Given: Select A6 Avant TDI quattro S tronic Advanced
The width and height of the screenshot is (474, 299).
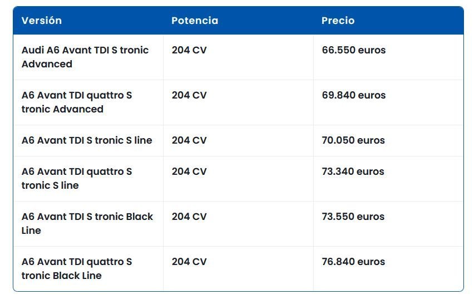Looking at the screenshot, I should pyautogui.click(x=77, y=102).
